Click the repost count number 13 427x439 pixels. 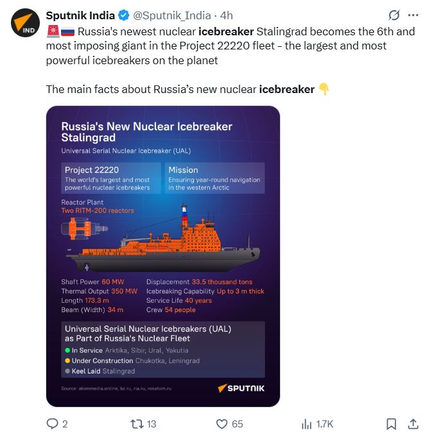(152, 424)
